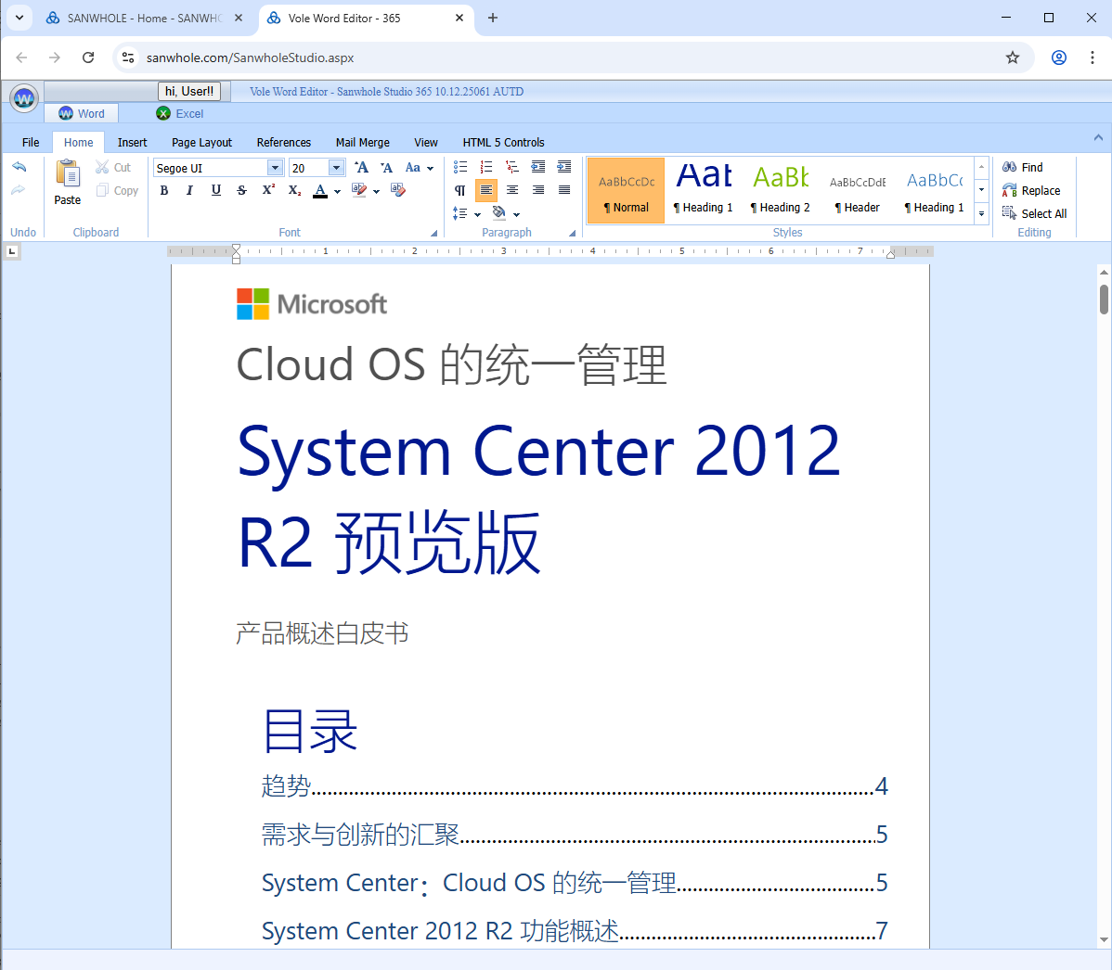Open the Segoe UI font name dropdown

pyautogui.click(x=275, y=168)
